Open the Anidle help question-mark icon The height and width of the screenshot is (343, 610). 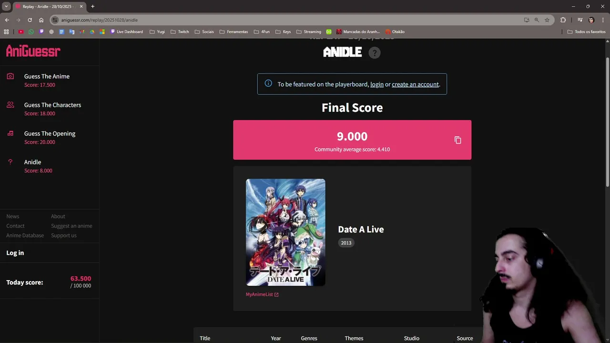coord(375,53)
